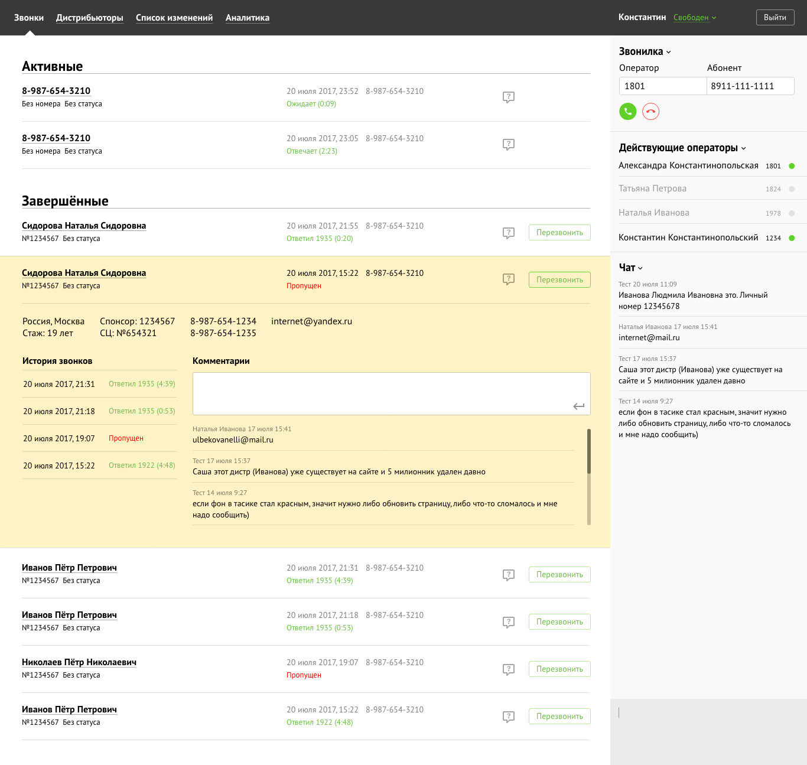807x765 pixels.
Task: Switch to the Аналитика tab
Action: tap(247, 18)
